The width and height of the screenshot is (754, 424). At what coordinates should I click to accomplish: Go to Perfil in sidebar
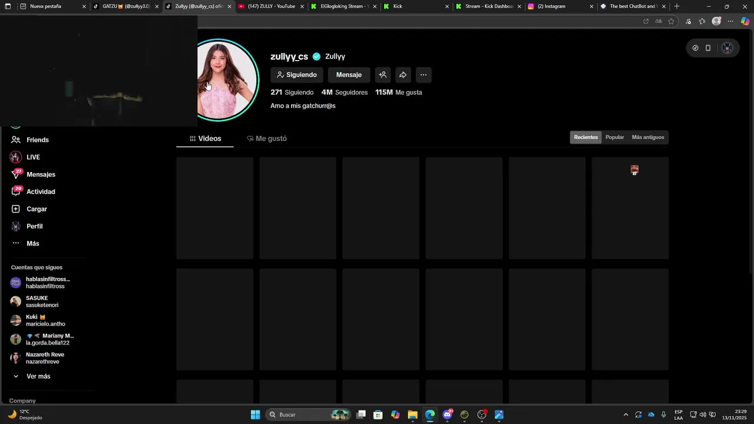tap(27, 226)
